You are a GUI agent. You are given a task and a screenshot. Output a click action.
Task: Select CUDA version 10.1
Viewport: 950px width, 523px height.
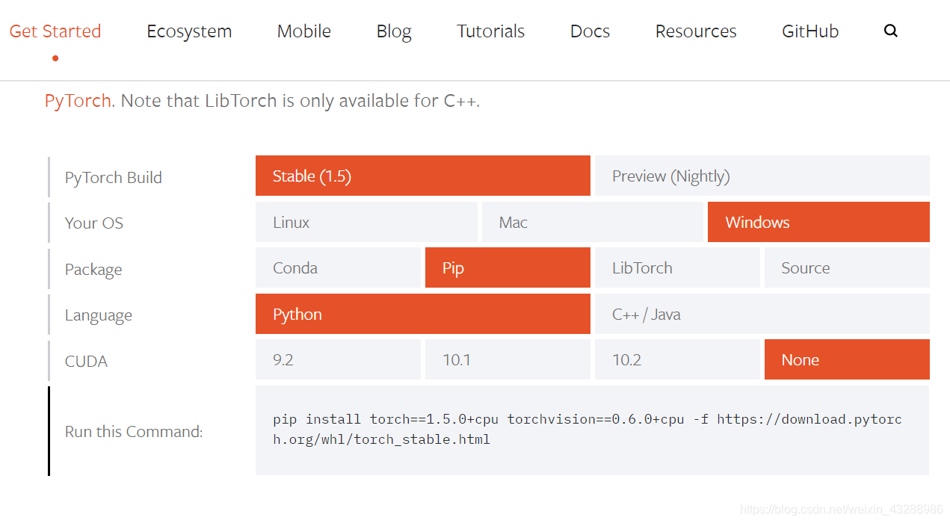508,359
